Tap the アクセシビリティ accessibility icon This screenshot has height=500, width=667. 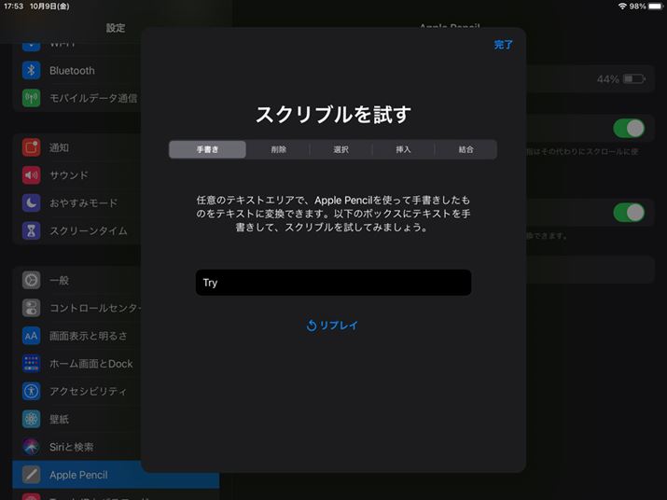click(31, 391)
